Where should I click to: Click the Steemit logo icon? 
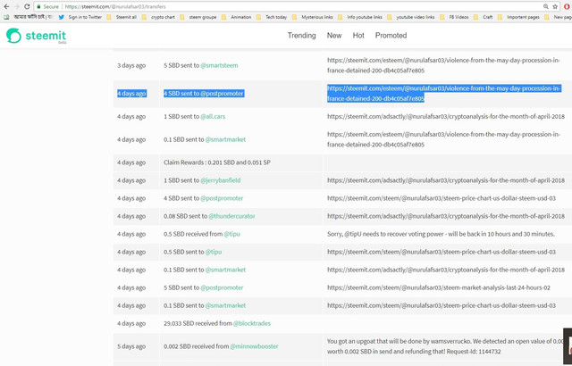pyautogui.click(x=13, y=36)
